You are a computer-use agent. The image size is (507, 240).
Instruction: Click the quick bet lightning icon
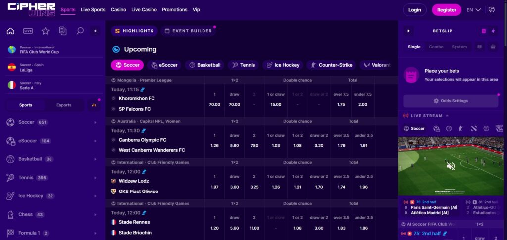point(493,31)
